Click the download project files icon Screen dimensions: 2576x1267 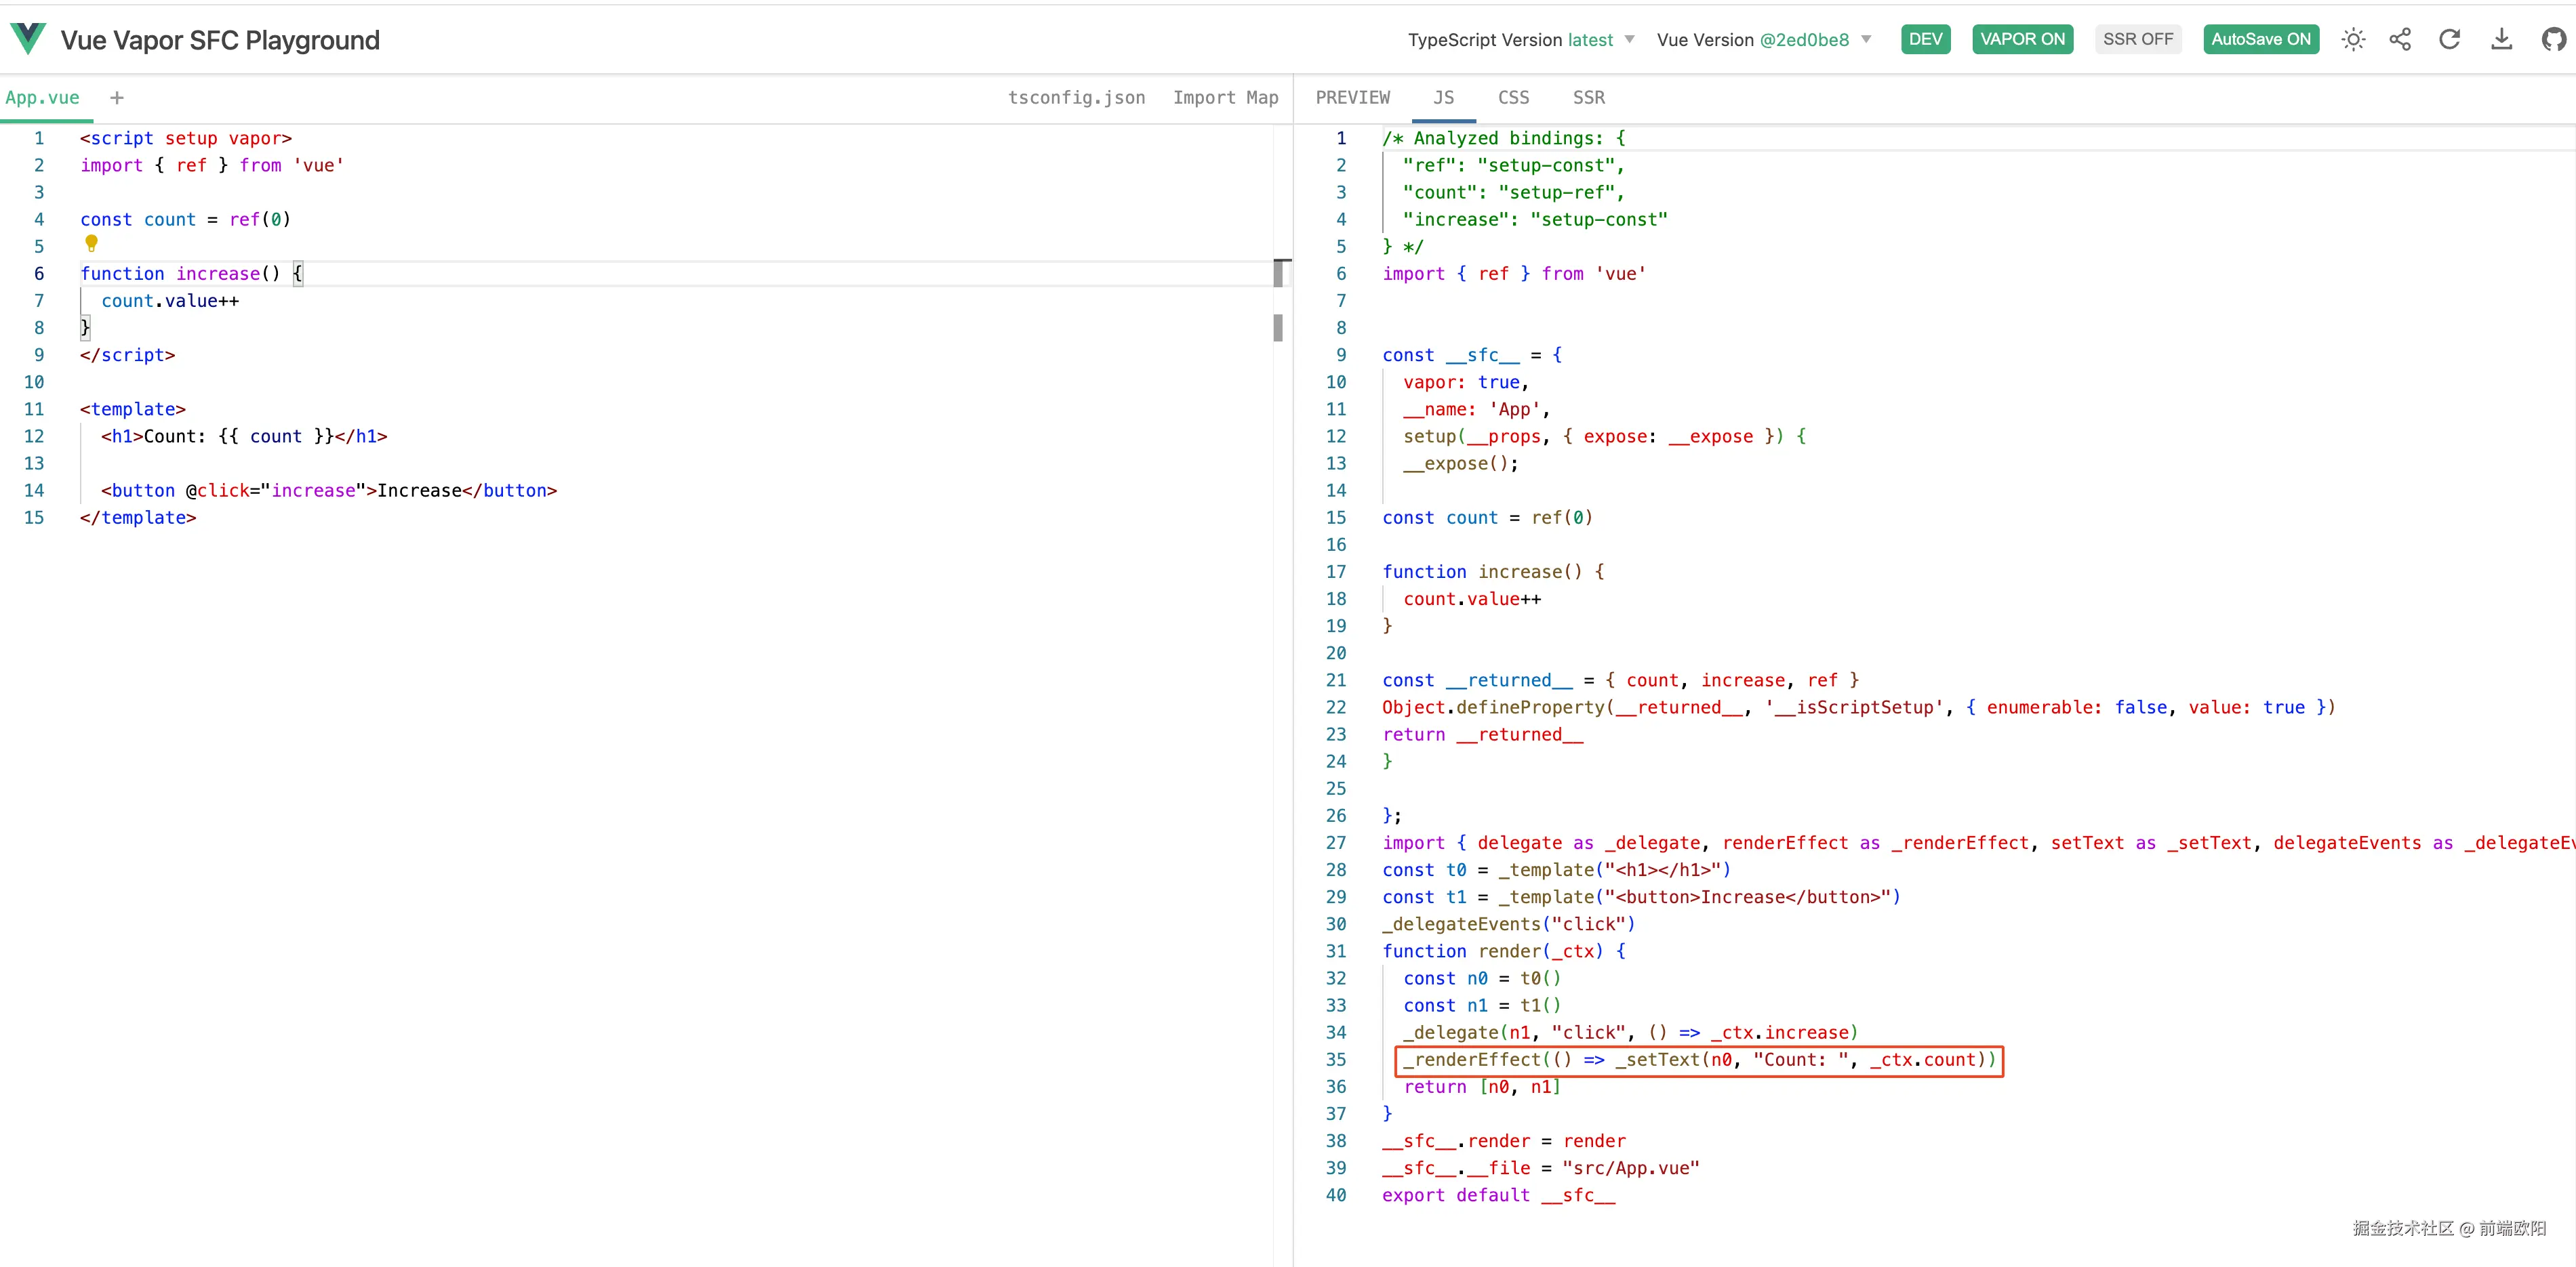pos(2501,40)
